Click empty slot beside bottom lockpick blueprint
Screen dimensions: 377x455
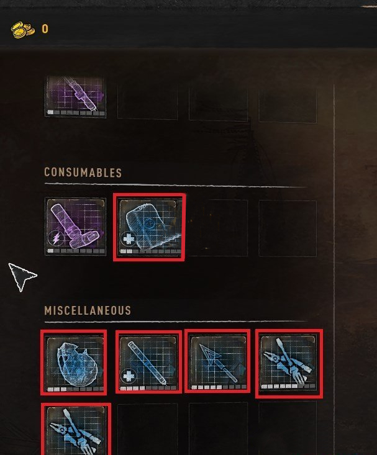click(x=148, y=429)
